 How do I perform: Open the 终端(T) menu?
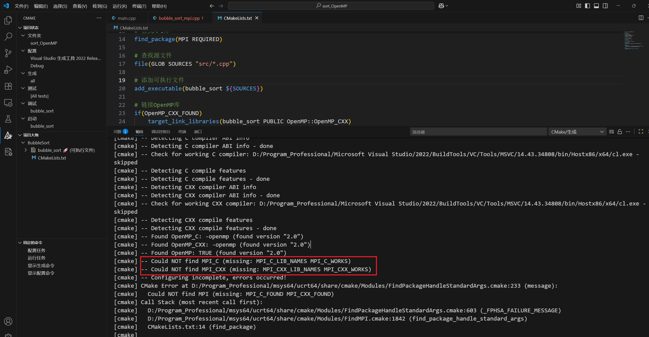tap(139, 6)
